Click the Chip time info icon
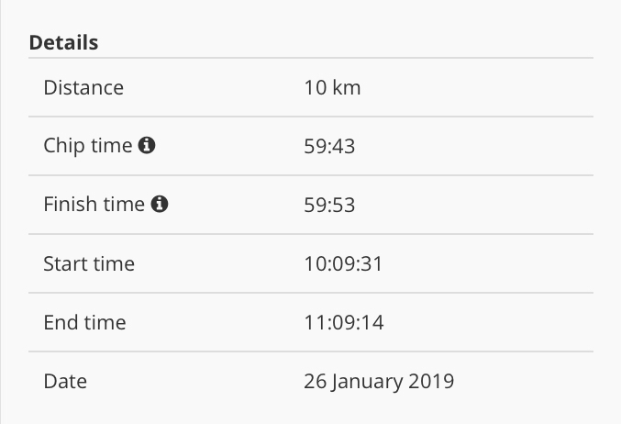 point(147,145)
